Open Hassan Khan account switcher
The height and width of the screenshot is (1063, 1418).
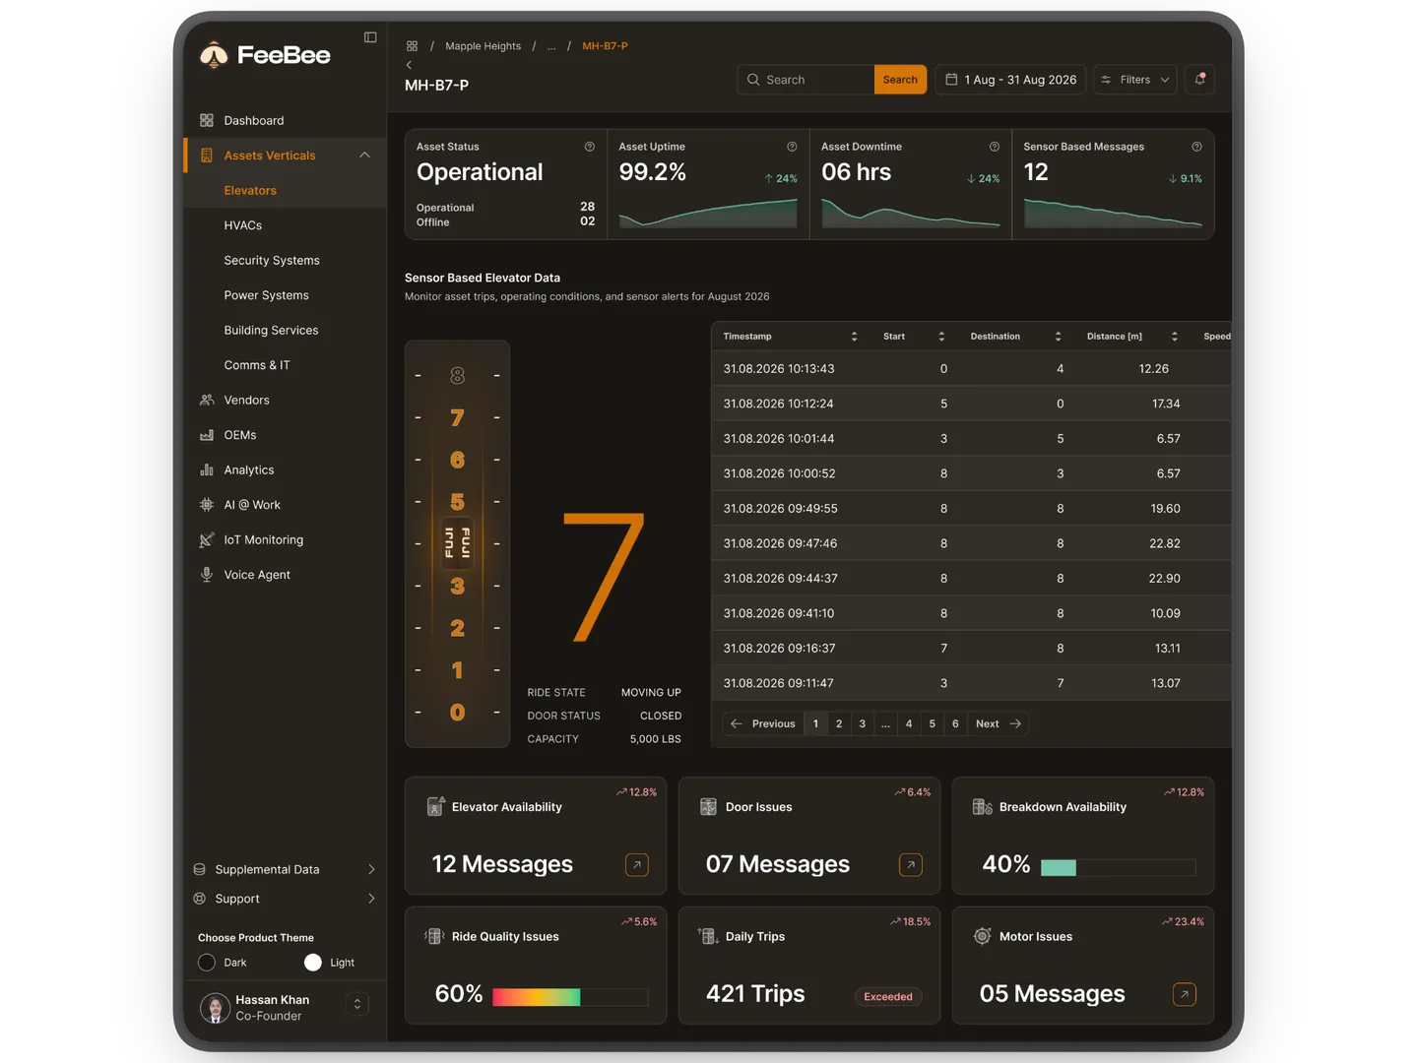point(357,1004)
